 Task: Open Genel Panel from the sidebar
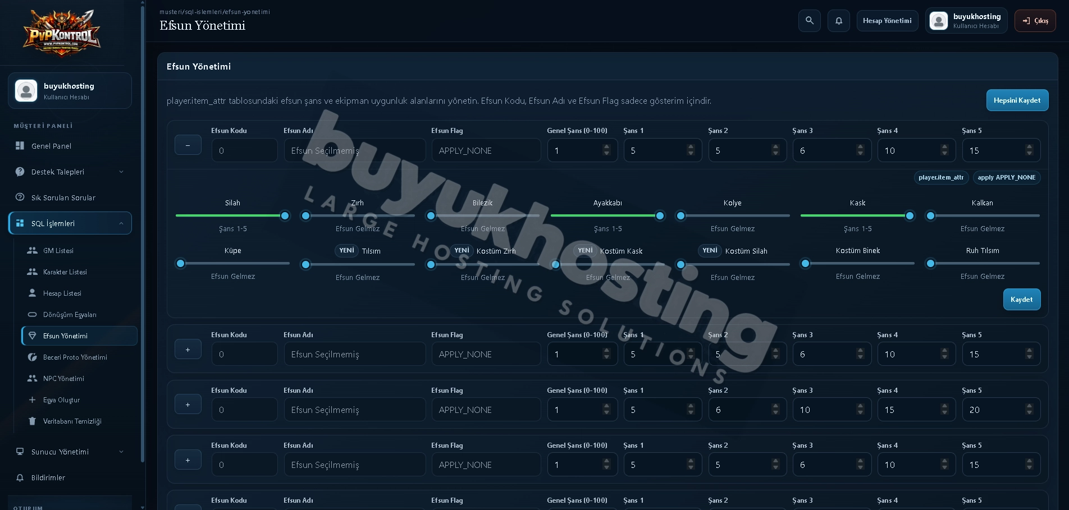(70, 146)
